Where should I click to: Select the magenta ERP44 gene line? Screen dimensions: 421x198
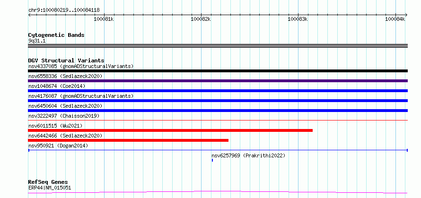(x=218, y=192)
